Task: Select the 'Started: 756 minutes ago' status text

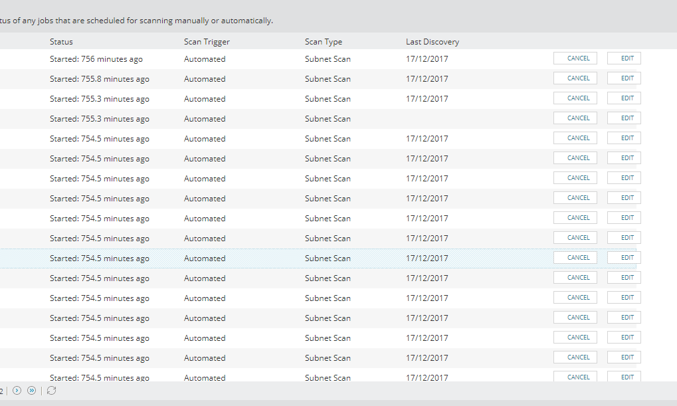Action: (x=96, y=59)
